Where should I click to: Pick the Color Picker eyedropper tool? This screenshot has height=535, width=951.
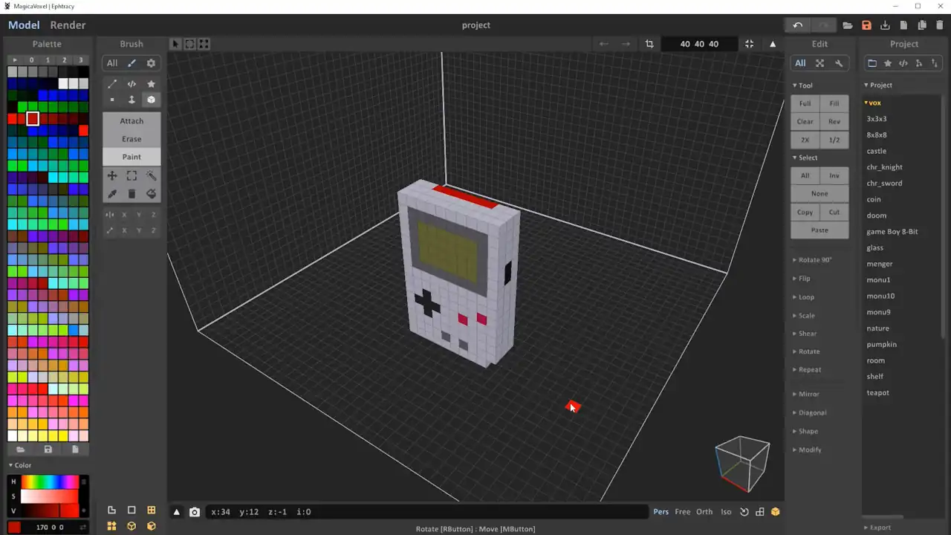[x=112, y=194]
